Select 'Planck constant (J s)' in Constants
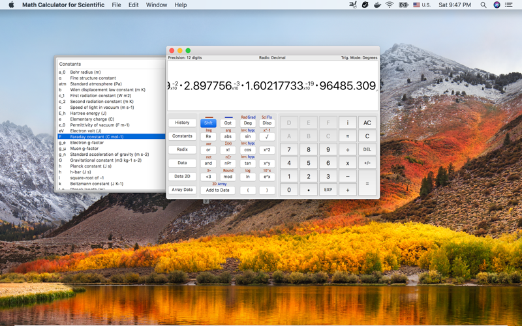The image size is (522, 326). coord(111,166)
